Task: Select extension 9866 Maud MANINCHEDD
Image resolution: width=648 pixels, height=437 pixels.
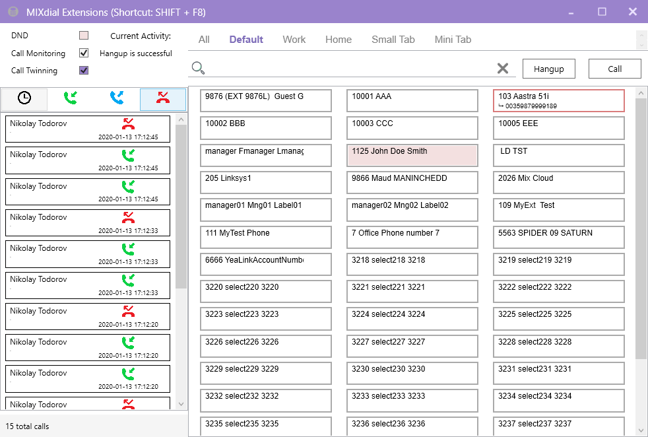Action: (x=412, y=182)
